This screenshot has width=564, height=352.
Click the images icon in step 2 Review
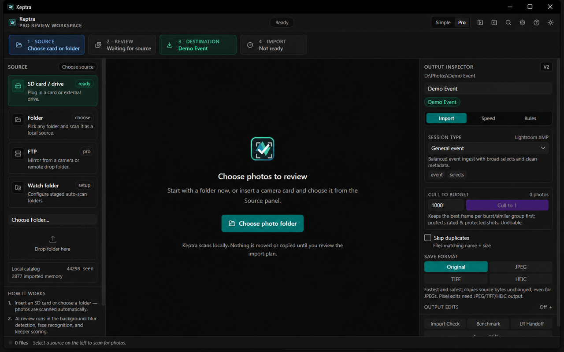pos(98,45)
